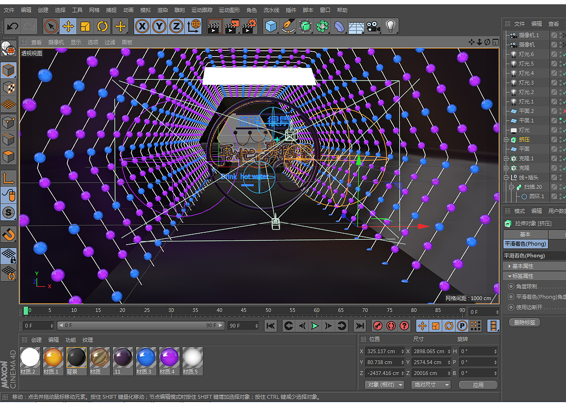Click the 应用 apply button
Screen dimensions: 566x409
(x=478, y=385)
